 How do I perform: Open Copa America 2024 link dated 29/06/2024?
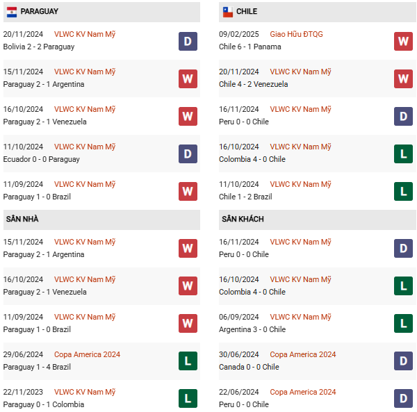[87, 354]
